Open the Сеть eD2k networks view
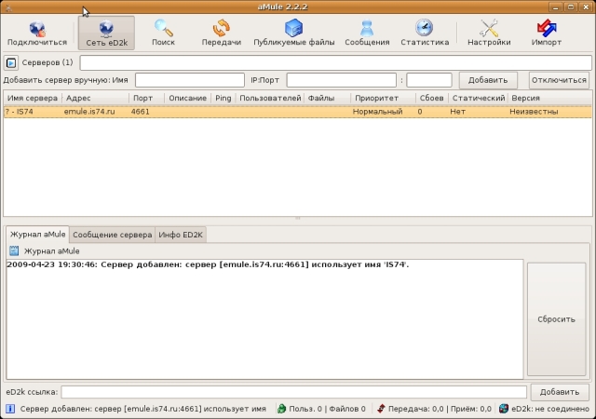The height and width of the screenshot is (419, 596). coord(105,33)
